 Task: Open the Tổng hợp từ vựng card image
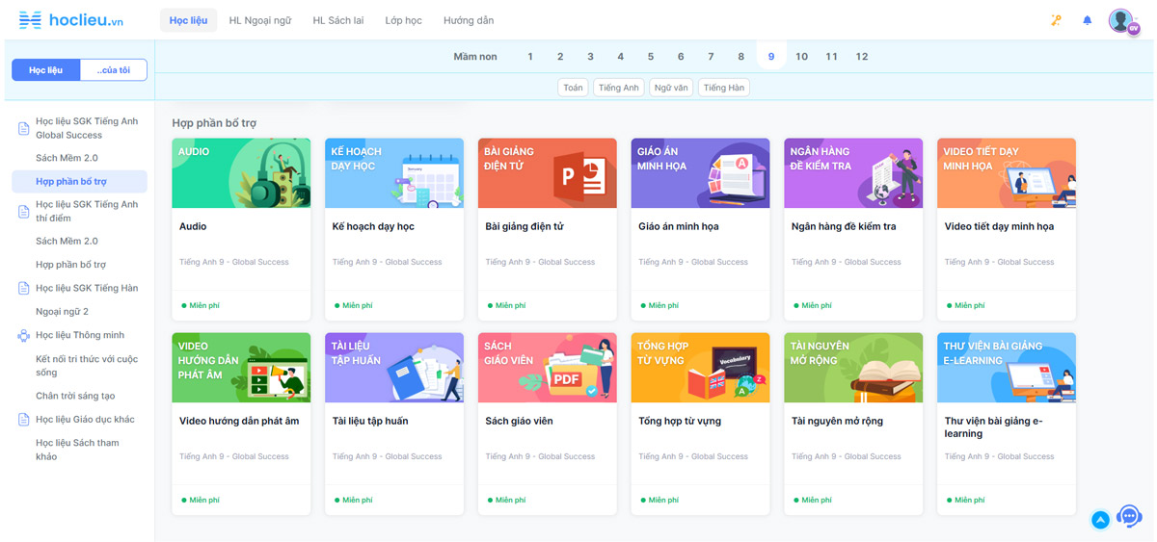point(701,368)
